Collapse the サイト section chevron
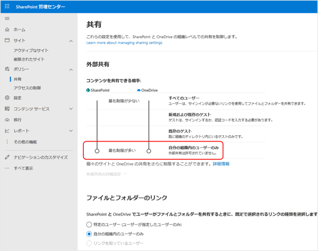Image resolution: width=318 pixels, height=251 pixels. point(71,41)
